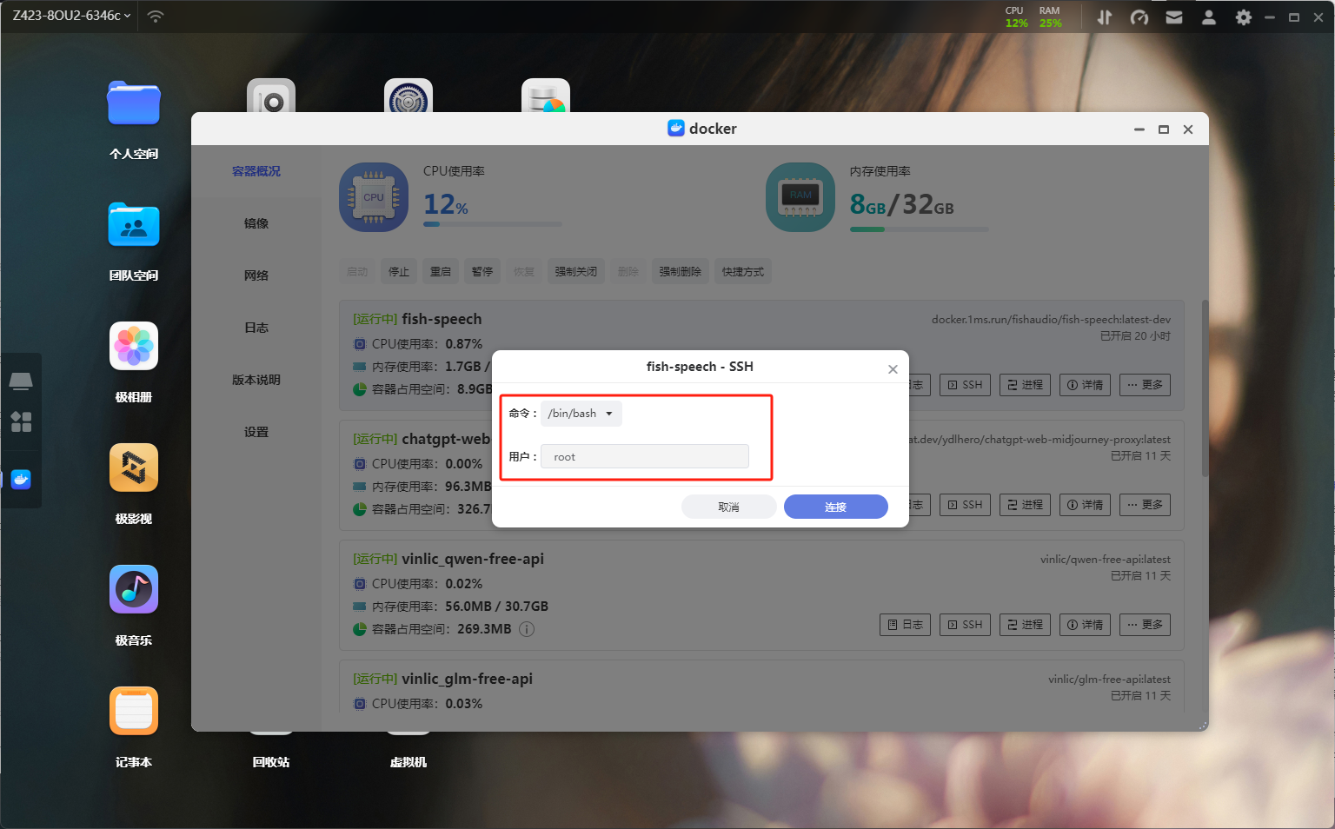Open 进程 for the chatgpt-web container
Screen dimensions: 1335x829
tap(1025, 505)
